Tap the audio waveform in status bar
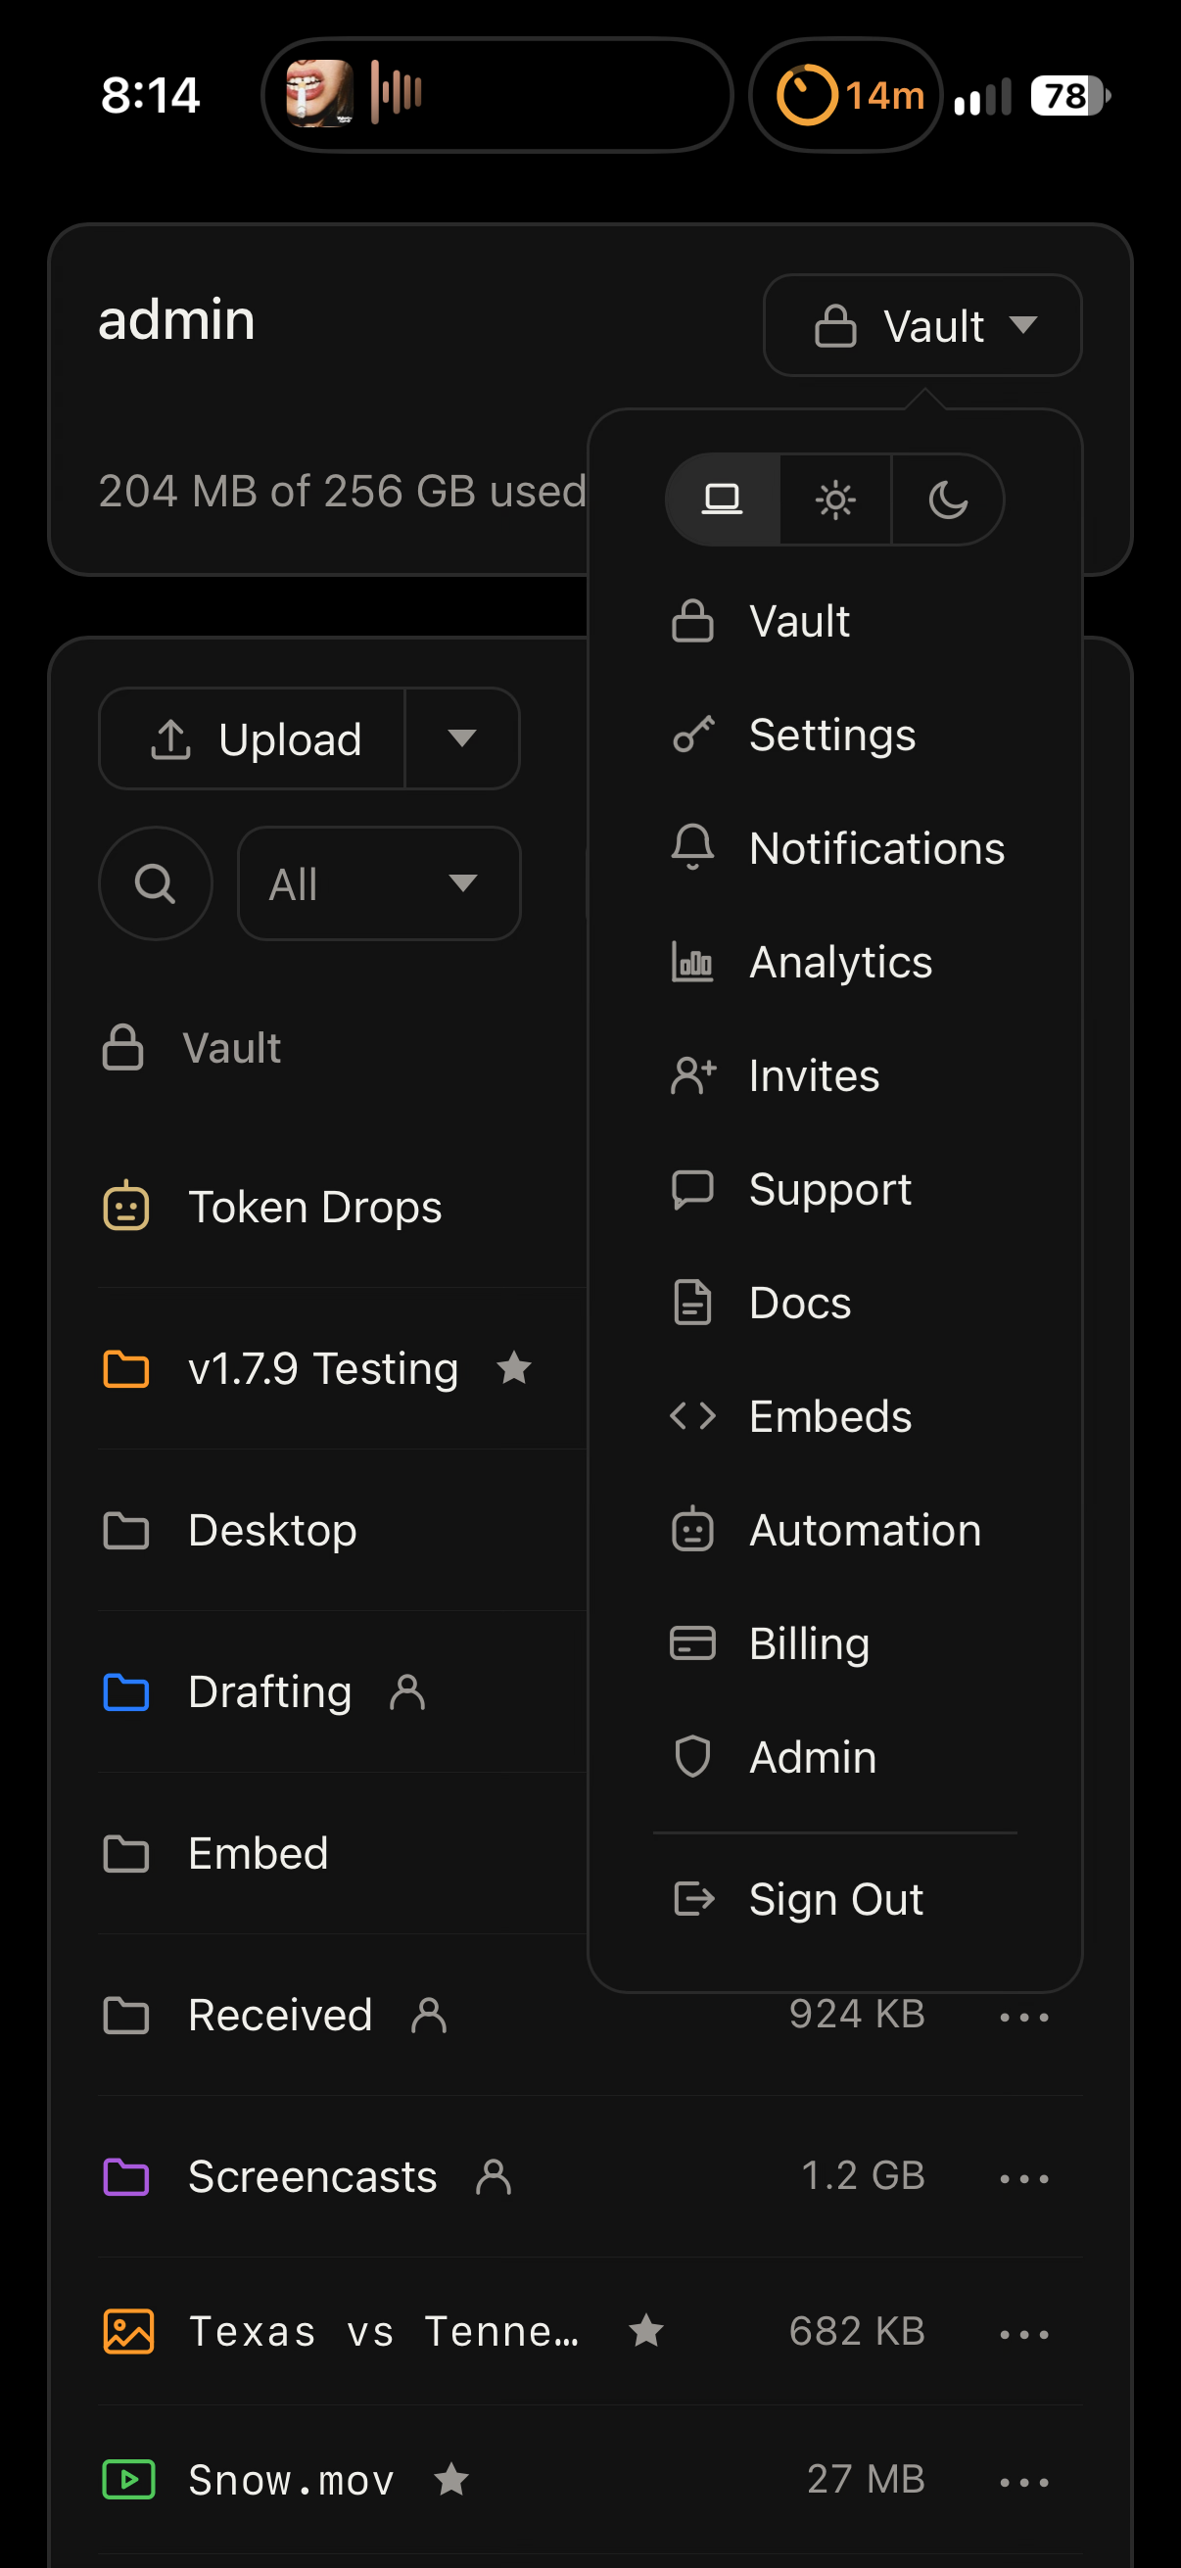The width and height of the screenshot is (1181, 2568). 397,92
